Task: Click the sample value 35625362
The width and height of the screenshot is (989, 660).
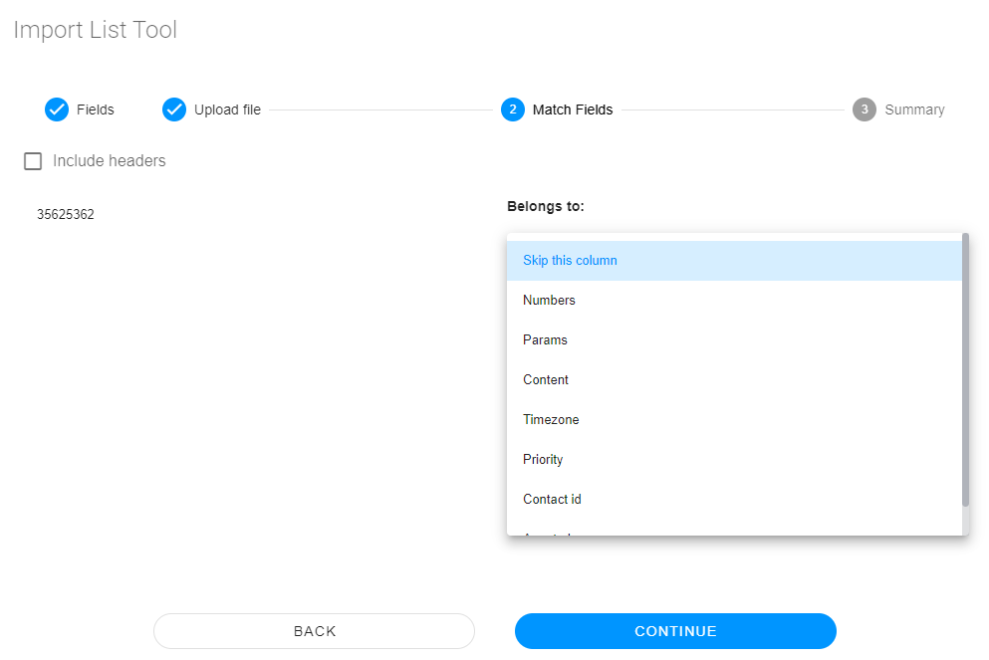Action: 66,214
